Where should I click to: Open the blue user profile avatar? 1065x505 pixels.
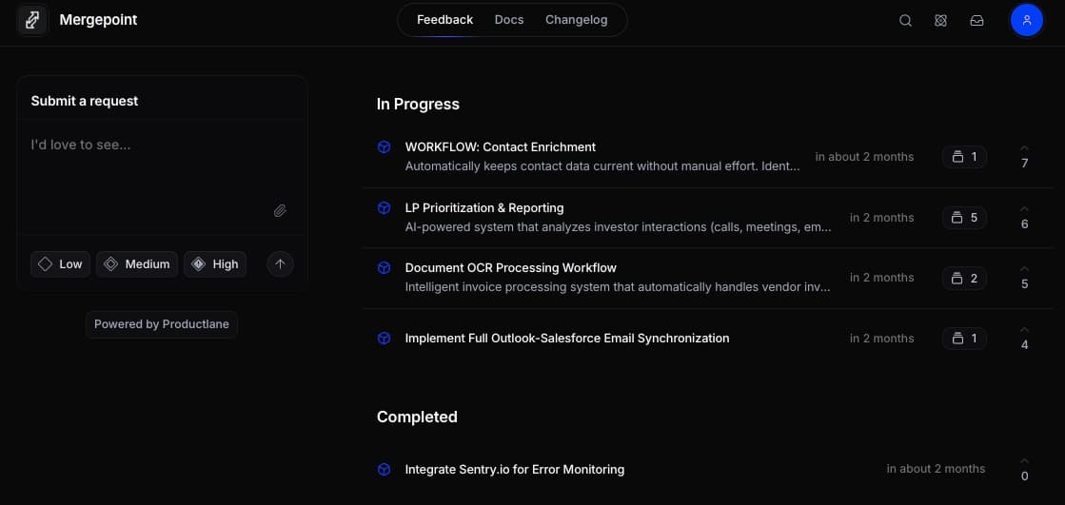(1026, 20)
